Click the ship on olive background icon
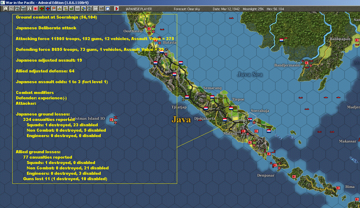This screenshot has height=208, width=360. [77, 9]
